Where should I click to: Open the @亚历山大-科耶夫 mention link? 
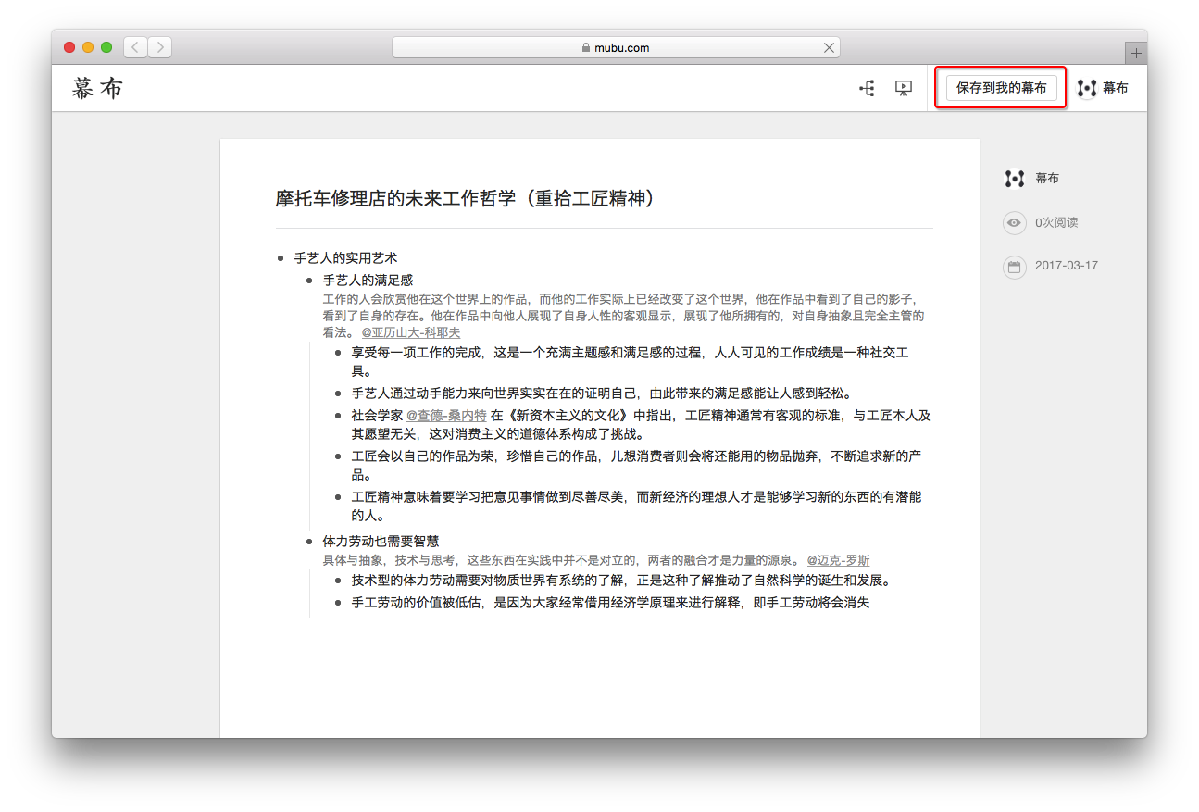coord(410,332)
